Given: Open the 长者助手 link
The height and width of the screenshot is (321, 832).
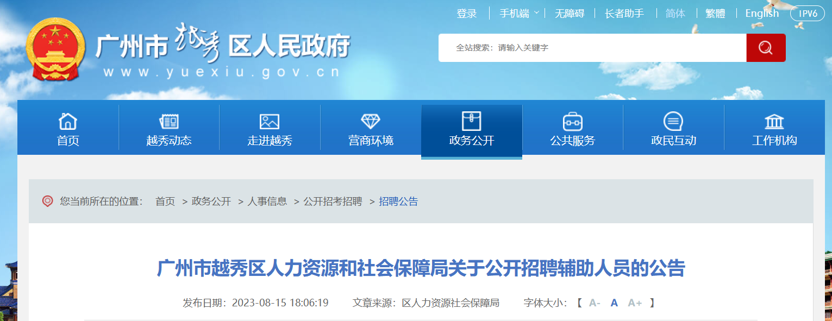Looking at the screenshot, I should click(x=624, y=14).
